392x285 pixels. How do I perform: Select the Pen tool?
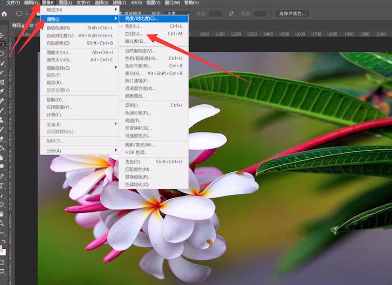(x=2, y=176)
